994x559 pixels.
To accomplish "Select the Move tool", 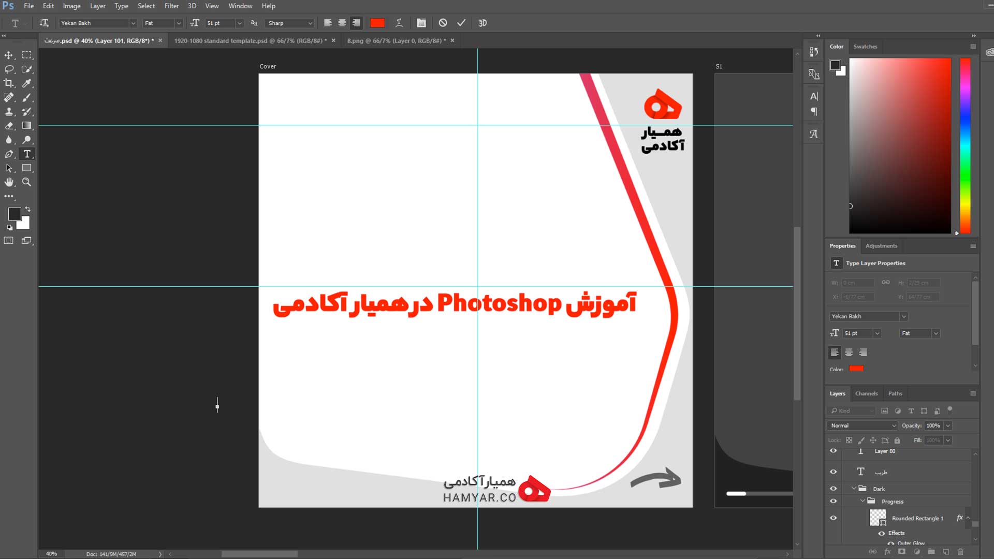I will [9, 55].
